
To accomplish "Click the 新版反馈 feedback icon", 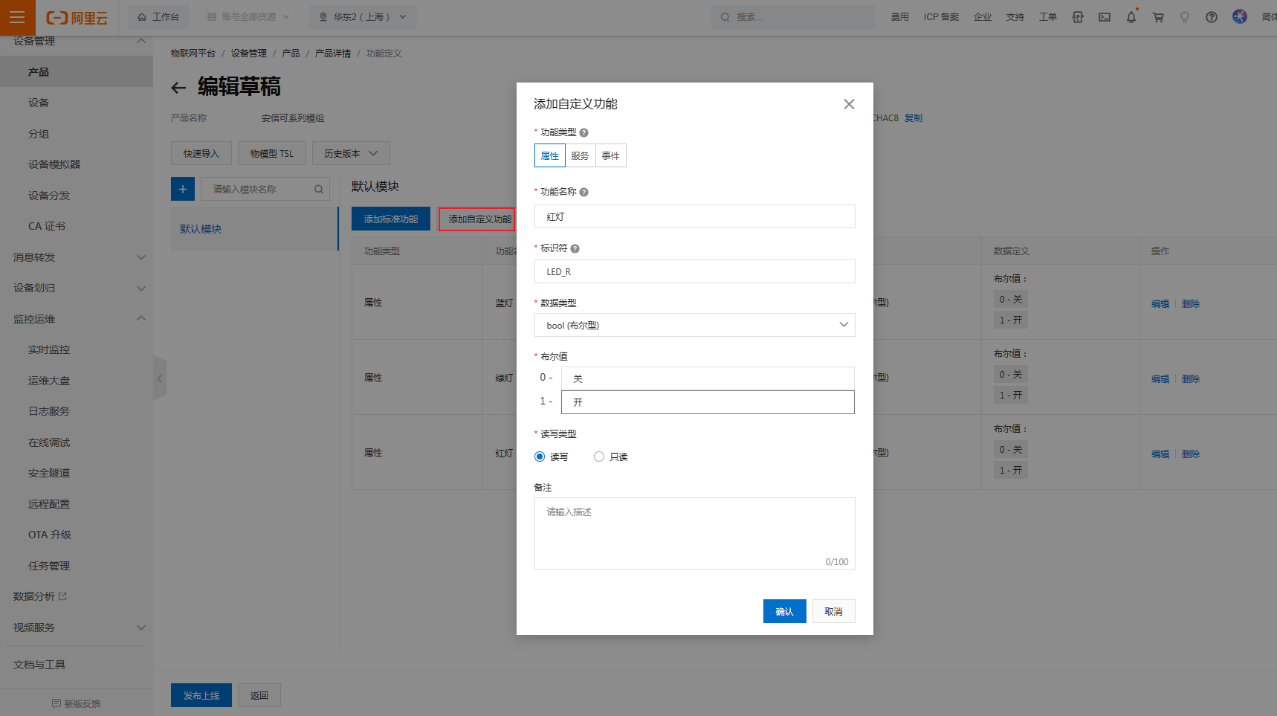I will [56, 703].
